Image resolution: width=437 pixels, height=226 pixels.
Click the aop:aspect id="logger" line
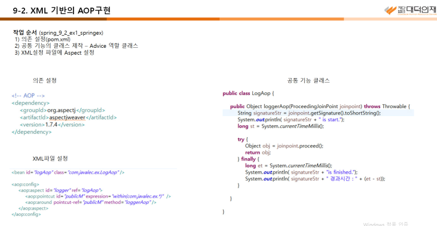click(60, 190)
